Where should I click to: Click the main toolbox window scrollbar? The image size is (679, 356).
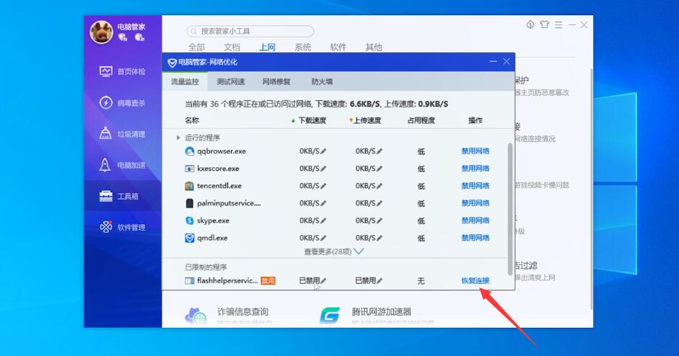591,189
